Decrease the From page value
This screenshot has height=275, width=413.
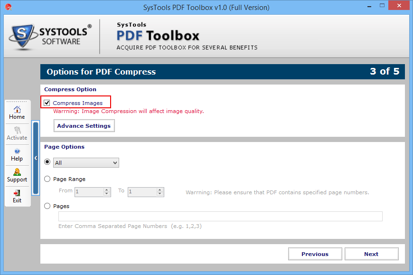107,194
